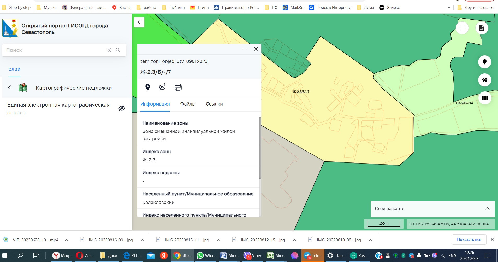Click the ENG language indicator in the tray
The height and width of the screenshot is (262, 498).
coord(452,256)
